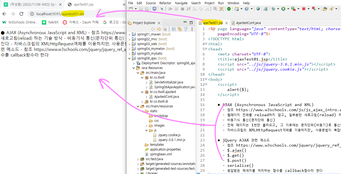Click the green Run play icon
The image size is (341, 174).
(283, 9)
